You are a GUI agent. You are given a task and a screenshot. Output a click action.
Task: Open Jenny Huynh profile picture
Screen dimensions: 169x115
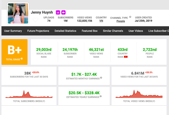[18, 13]
